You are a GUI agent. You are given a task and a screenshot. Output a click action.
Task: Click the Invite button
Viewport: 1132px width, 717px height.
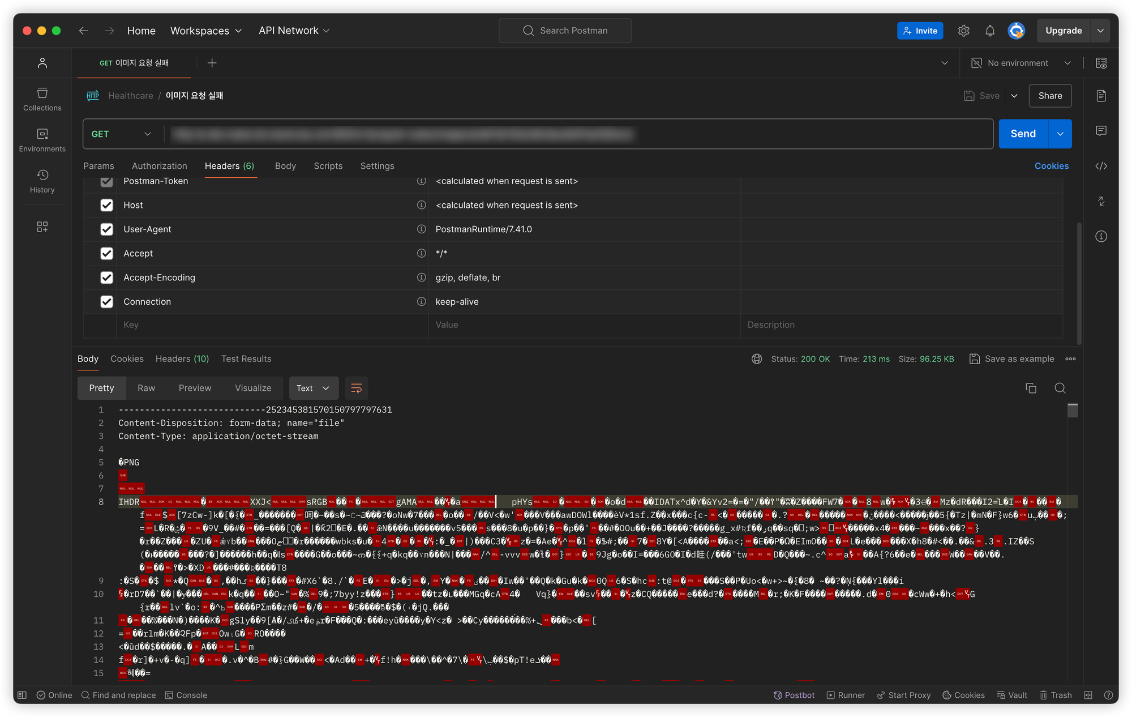tap(920, 31)
